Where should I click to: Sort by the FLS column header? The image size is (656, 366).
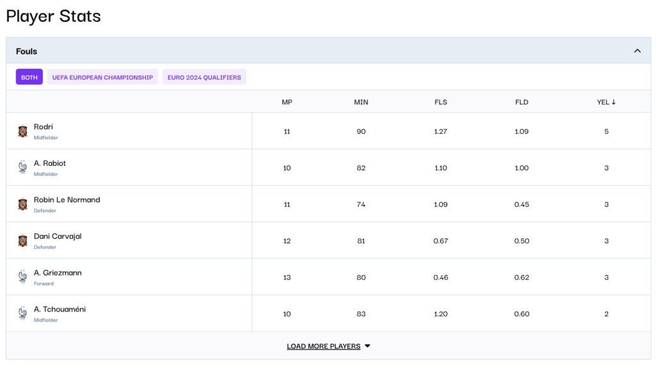pos(441,102)
